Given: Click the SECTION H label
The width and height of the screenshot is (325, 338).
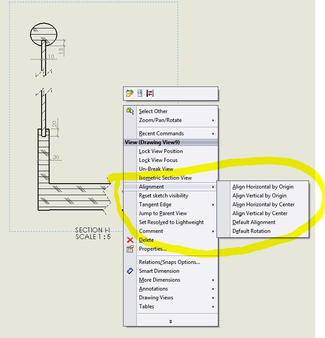Looking at the screenshot, I should [93, 230].
